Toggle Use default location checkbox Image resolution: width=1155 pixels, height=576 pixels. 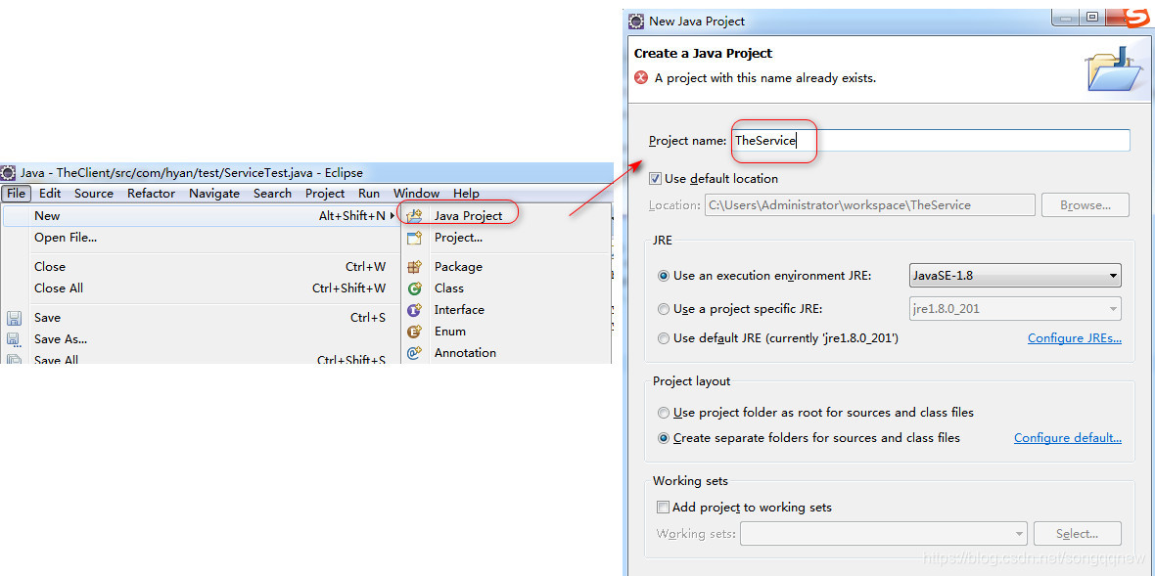click(x=655, y=178)
